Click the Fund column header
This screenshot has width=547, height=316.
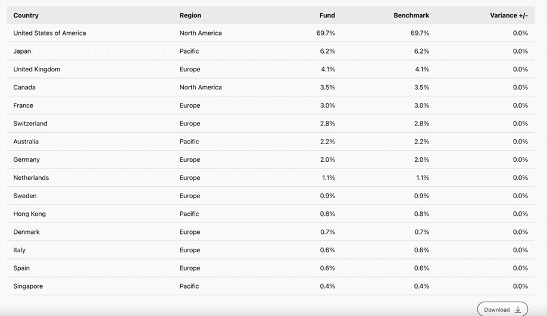[327, 15]
